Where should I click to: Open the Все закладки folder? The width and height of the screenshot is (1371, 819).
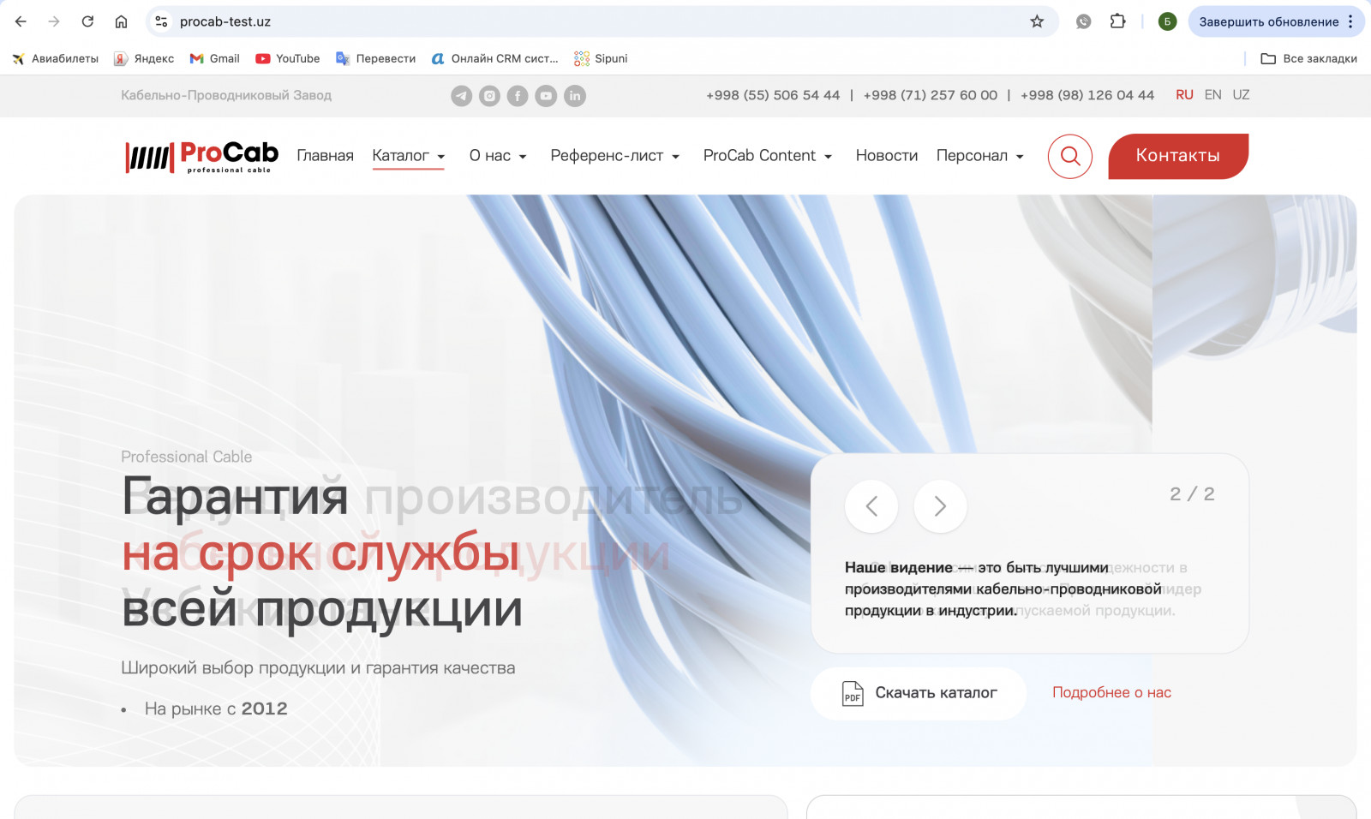1308,58
